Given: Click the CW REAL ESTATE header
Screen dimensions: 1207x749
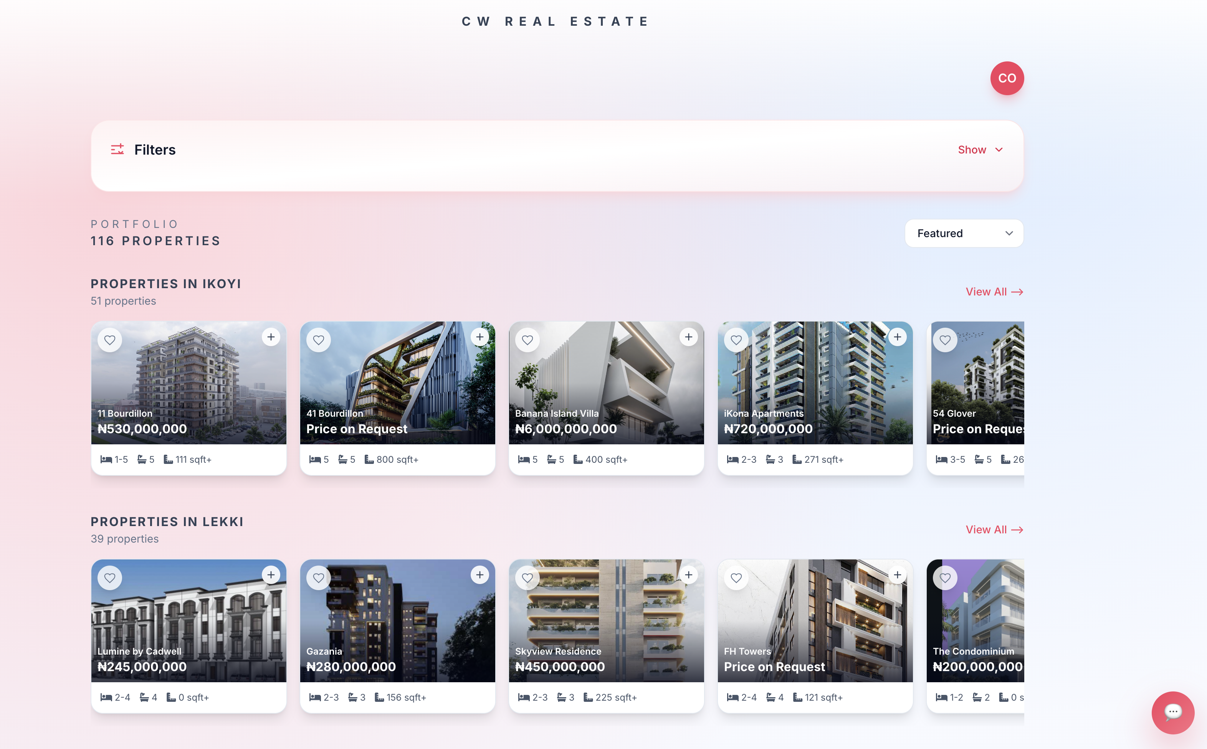Looking at the screenshot, I should (x=555, y=21).
